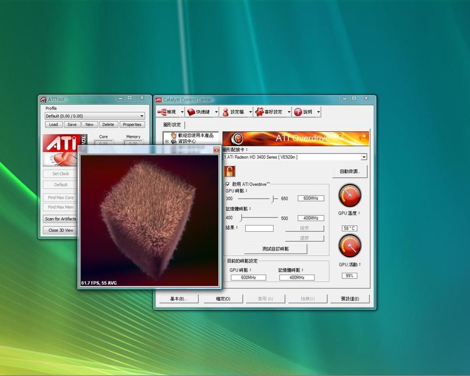Click the View (檢視) toolbar icon

point(162,112)
